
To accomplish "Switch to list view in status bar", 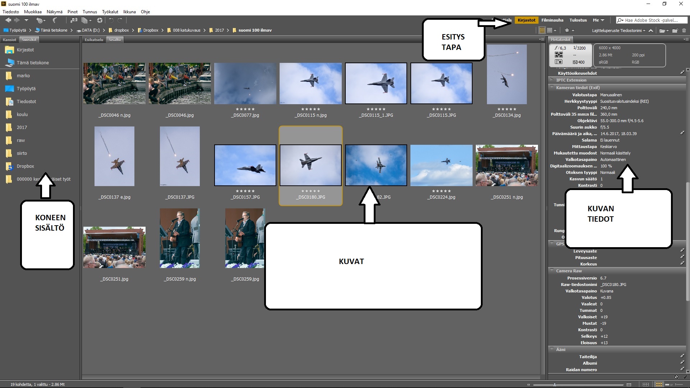I will [678, 384].
